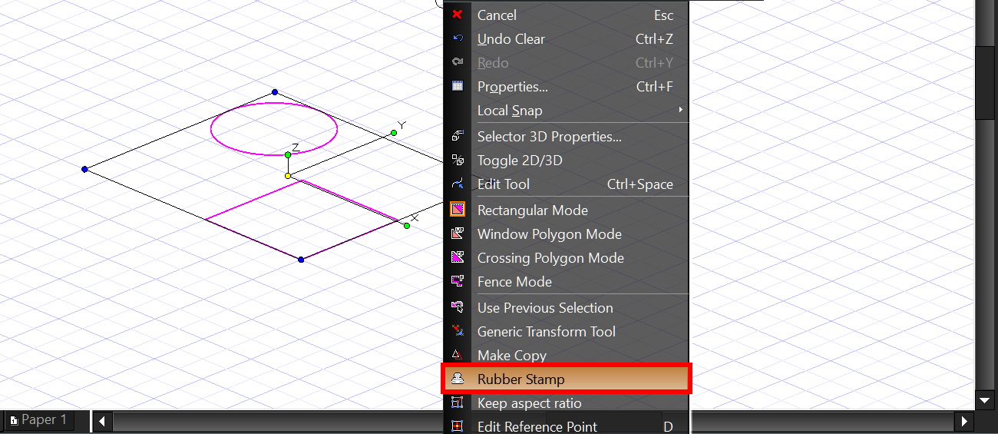
Task: Toggle Keep aspect ratio option
Action: (x=567, y=403)
